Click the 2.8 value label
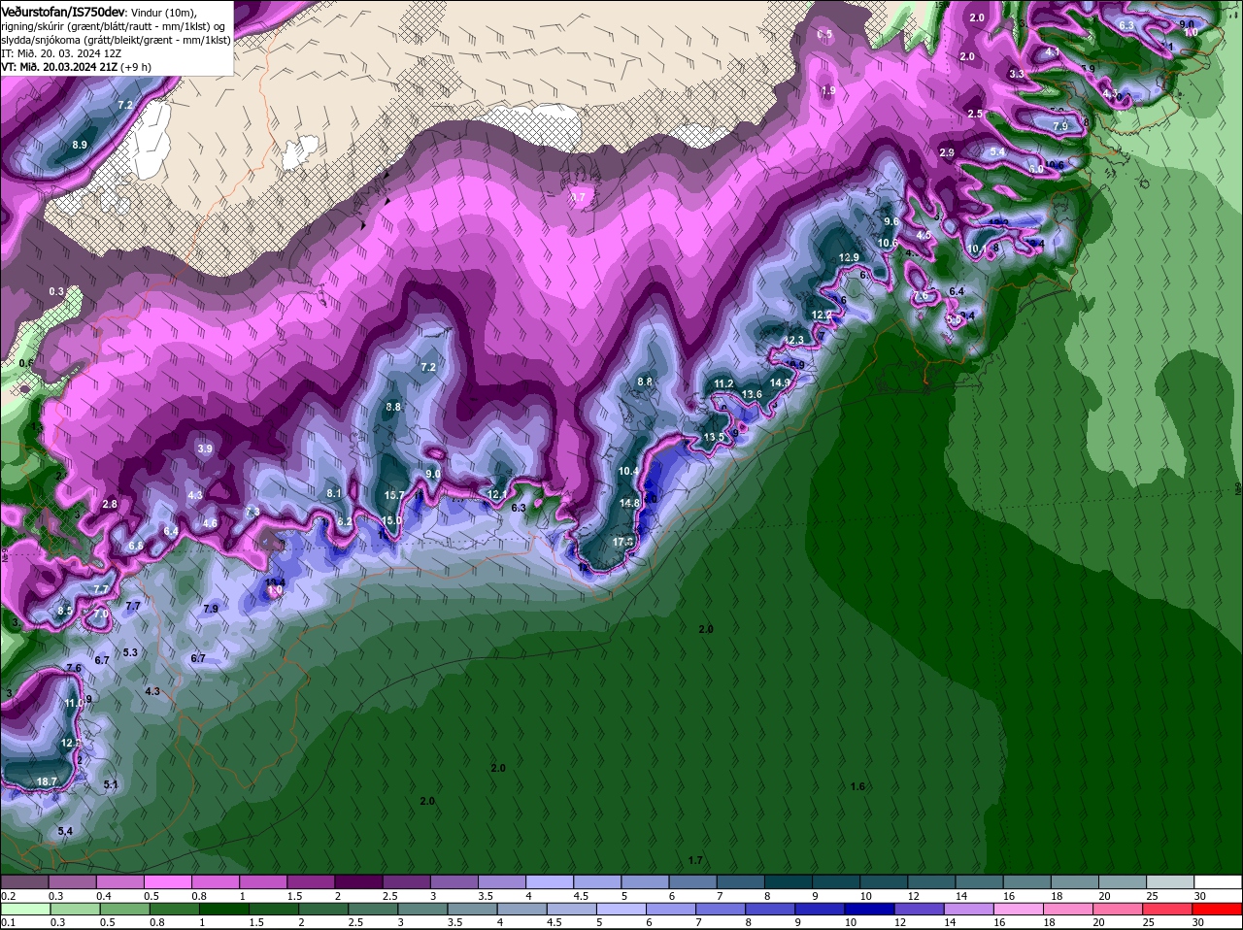 coord(110,504)
